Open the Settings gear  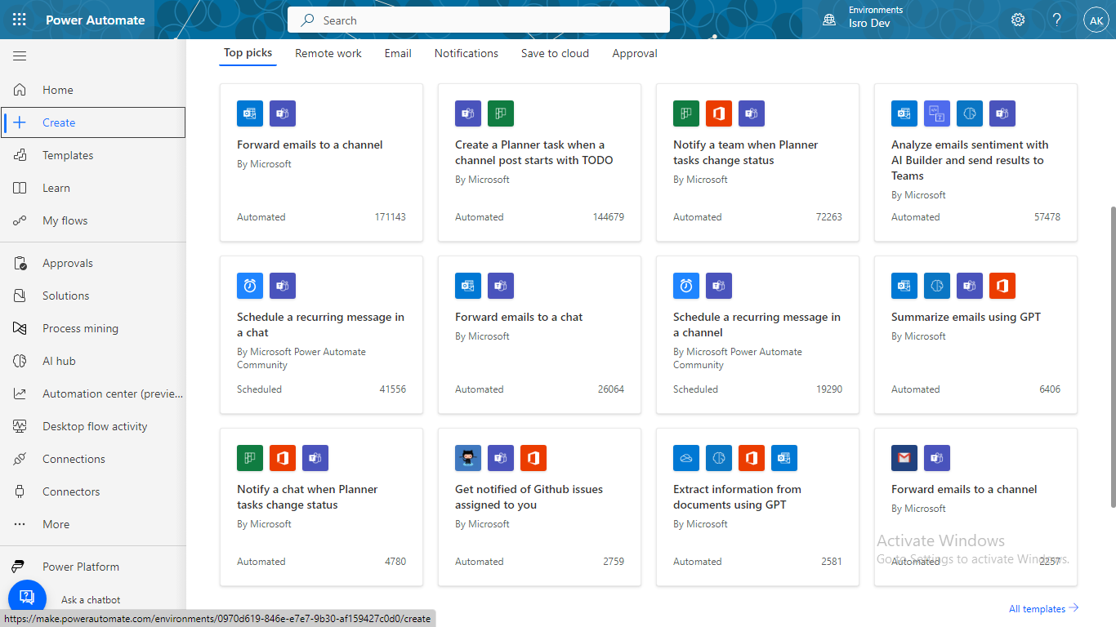[1017, 19]
